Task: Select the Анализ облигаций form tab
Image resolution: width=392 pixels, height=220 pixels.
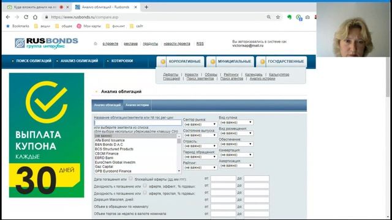Action: coord(107,105)
